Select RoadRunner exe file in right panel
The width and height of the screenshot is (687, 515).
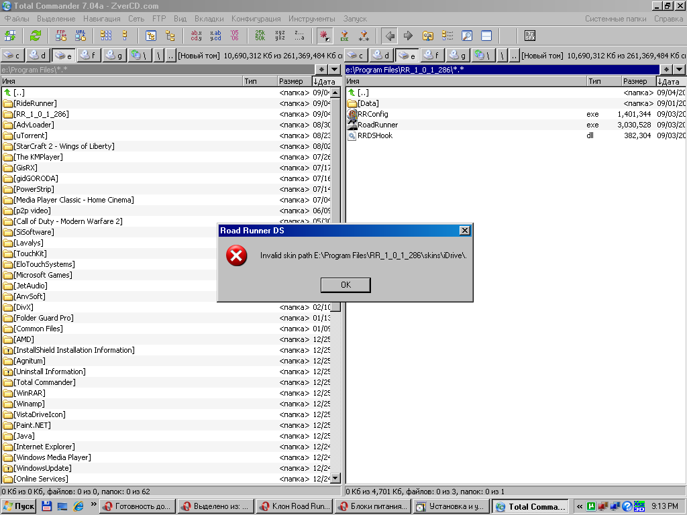click(377, 125)
